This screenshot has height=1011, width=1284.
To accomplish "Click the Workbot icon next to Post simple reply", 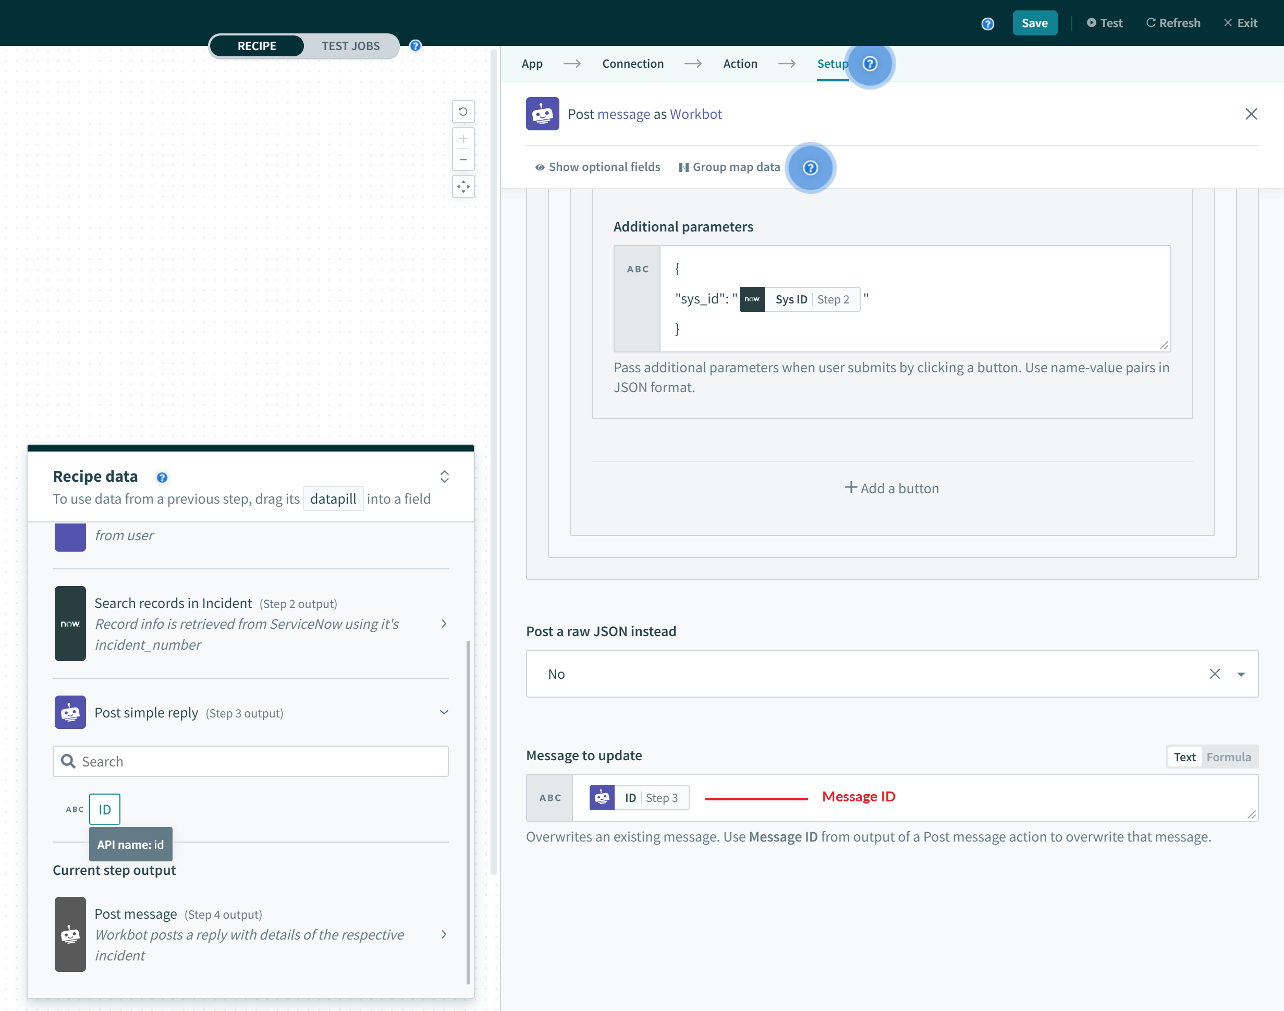I will click(70, 712).
